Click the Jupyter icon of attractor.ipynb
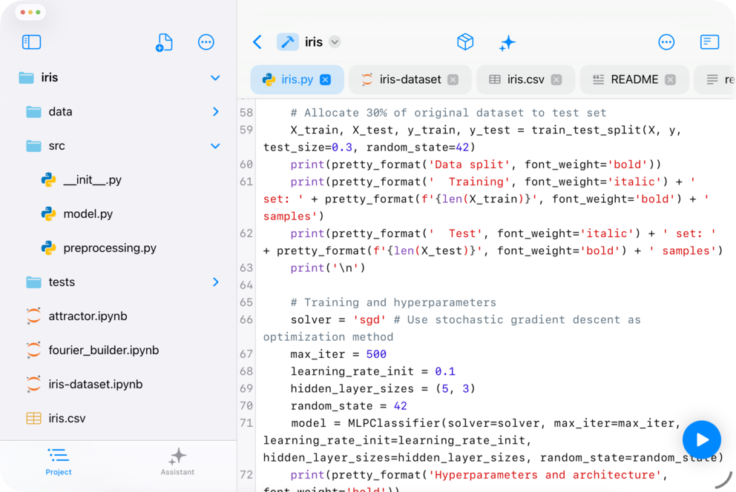Image resolution: width=736 pixels, height=492 pixels. 33,316
